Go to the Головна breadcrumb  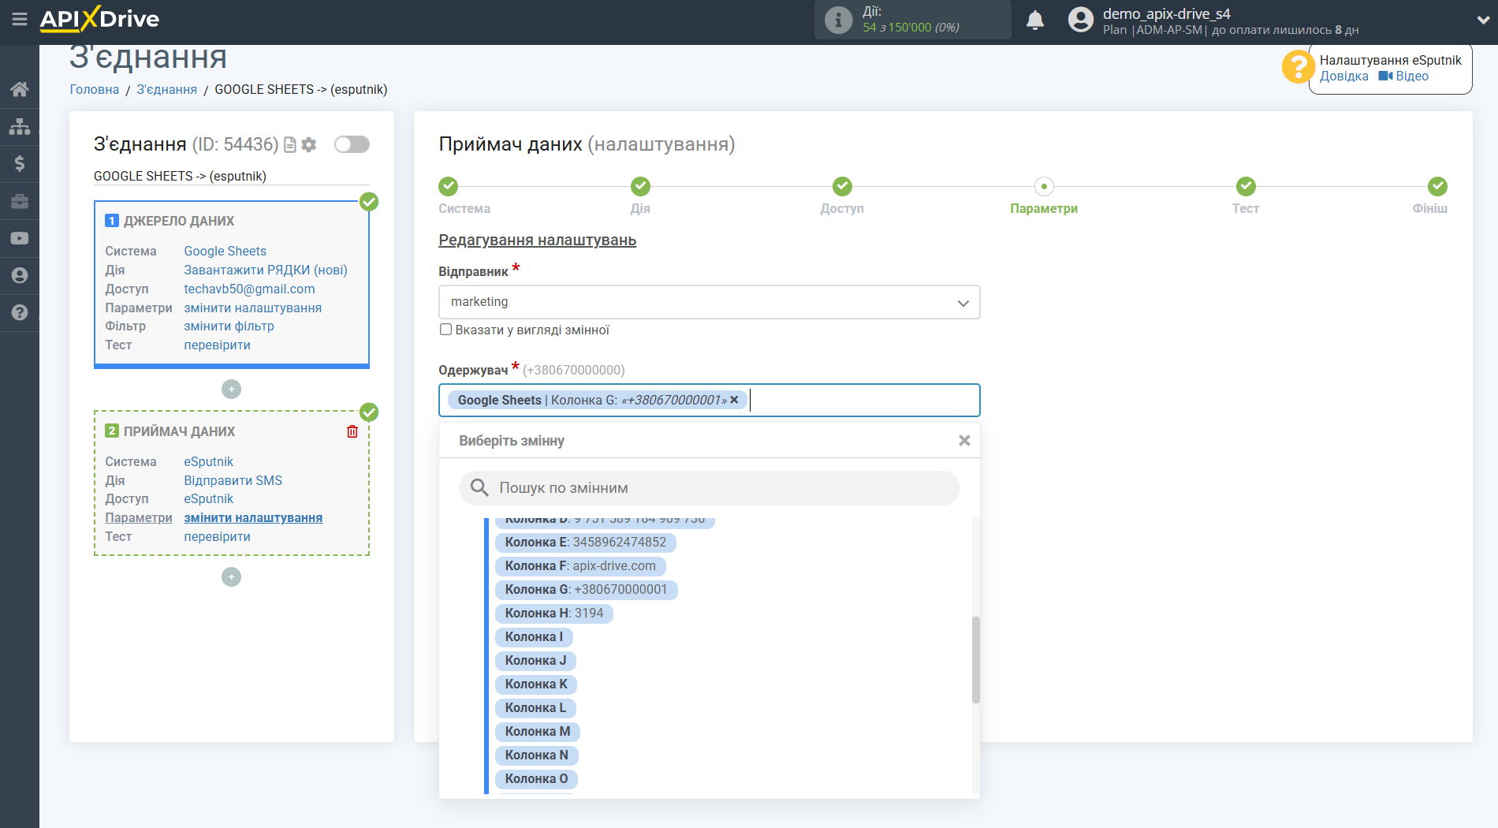point(95,90)
